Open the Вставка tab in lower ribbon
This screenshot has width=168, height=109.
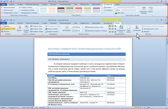[x=20, y=23]
